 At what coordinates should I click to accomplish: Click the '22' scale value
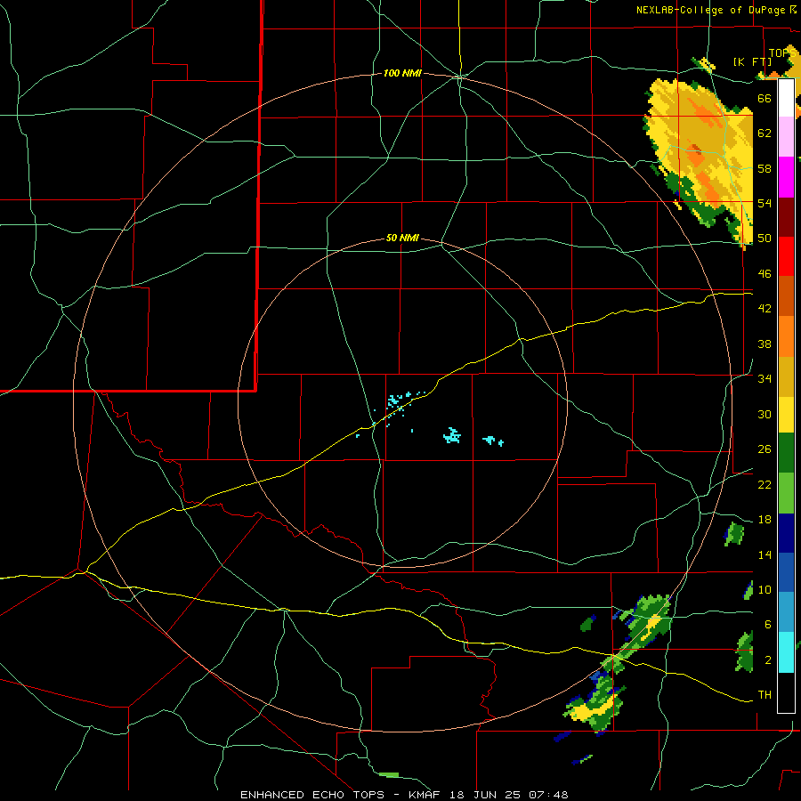click(x=765, y=484)
